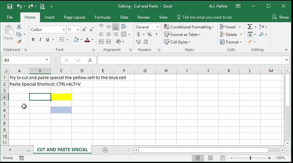
Task: Toggle Bold formatting
Action: 33,40
